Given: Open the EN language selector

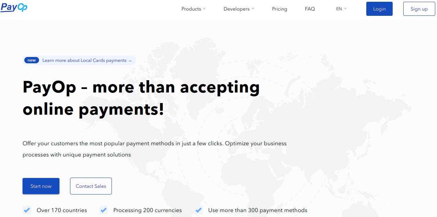Looking at the screenshot, I should pos(341,9).
